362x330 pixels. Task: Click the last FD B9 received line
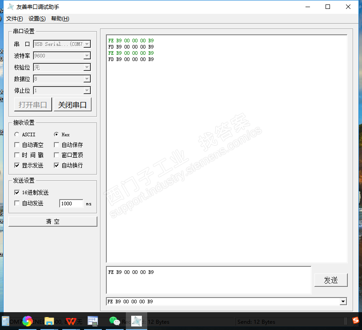tap(131, 59)
